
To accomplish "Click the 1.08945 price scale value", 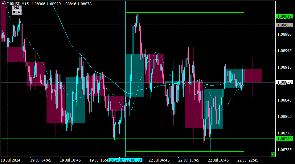I will pos(285,51).
